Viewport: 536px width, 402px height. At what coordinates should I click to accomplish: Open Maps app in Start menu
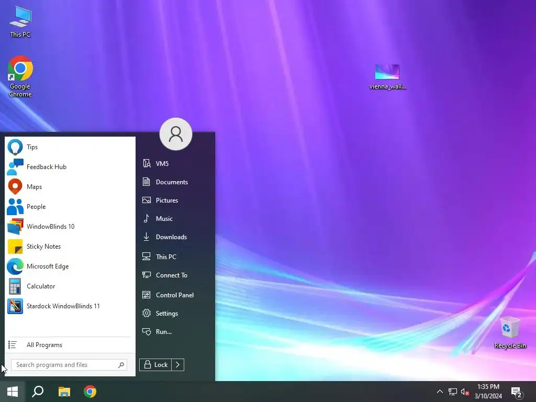[70, 187]
